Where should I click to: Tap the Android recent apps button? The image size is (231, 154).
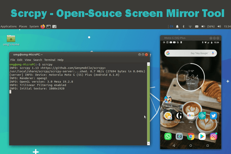(208, 146)
